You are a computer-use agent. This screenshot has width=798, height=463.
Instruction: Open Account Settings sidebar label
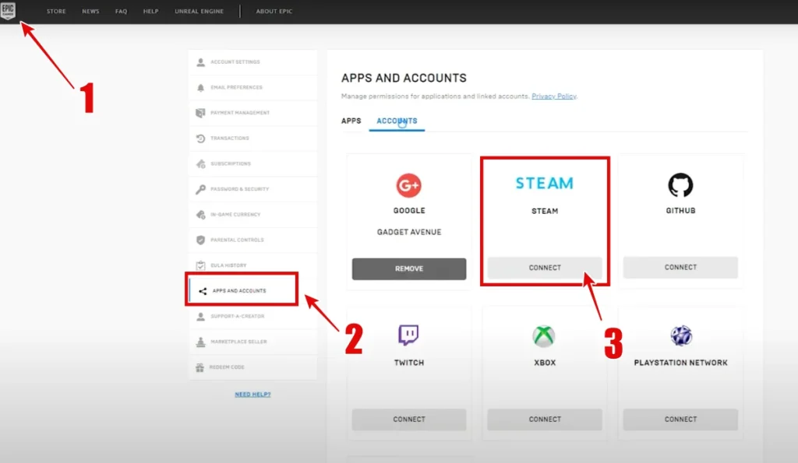235,62
